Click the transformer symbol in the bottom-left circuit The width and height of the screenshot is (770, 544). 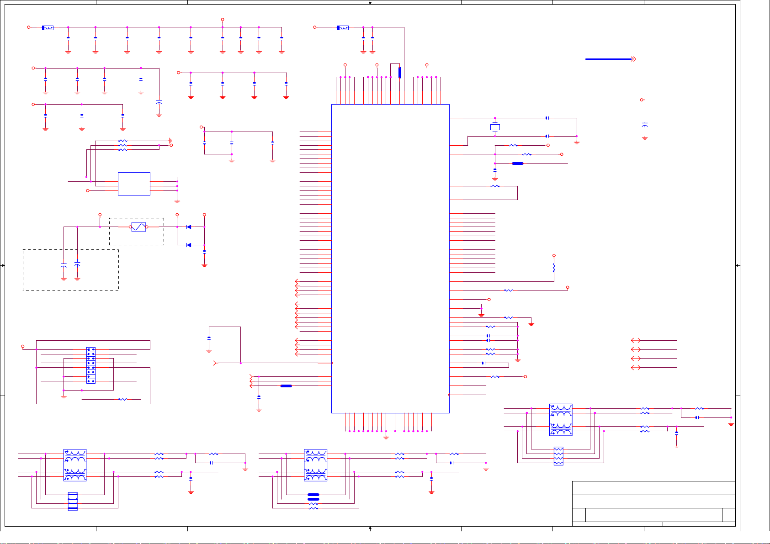click(x=75, y=465)
